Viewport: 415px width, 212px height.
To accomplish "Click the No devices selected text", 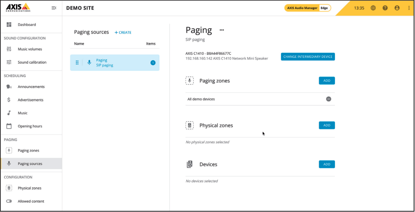I will click(x=202, y=181).
